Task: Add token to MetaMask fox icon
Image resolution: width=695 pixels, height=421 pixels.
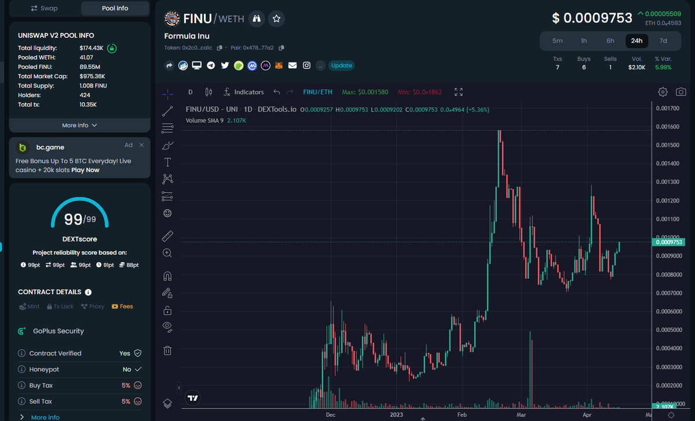Action: (279, 65)
